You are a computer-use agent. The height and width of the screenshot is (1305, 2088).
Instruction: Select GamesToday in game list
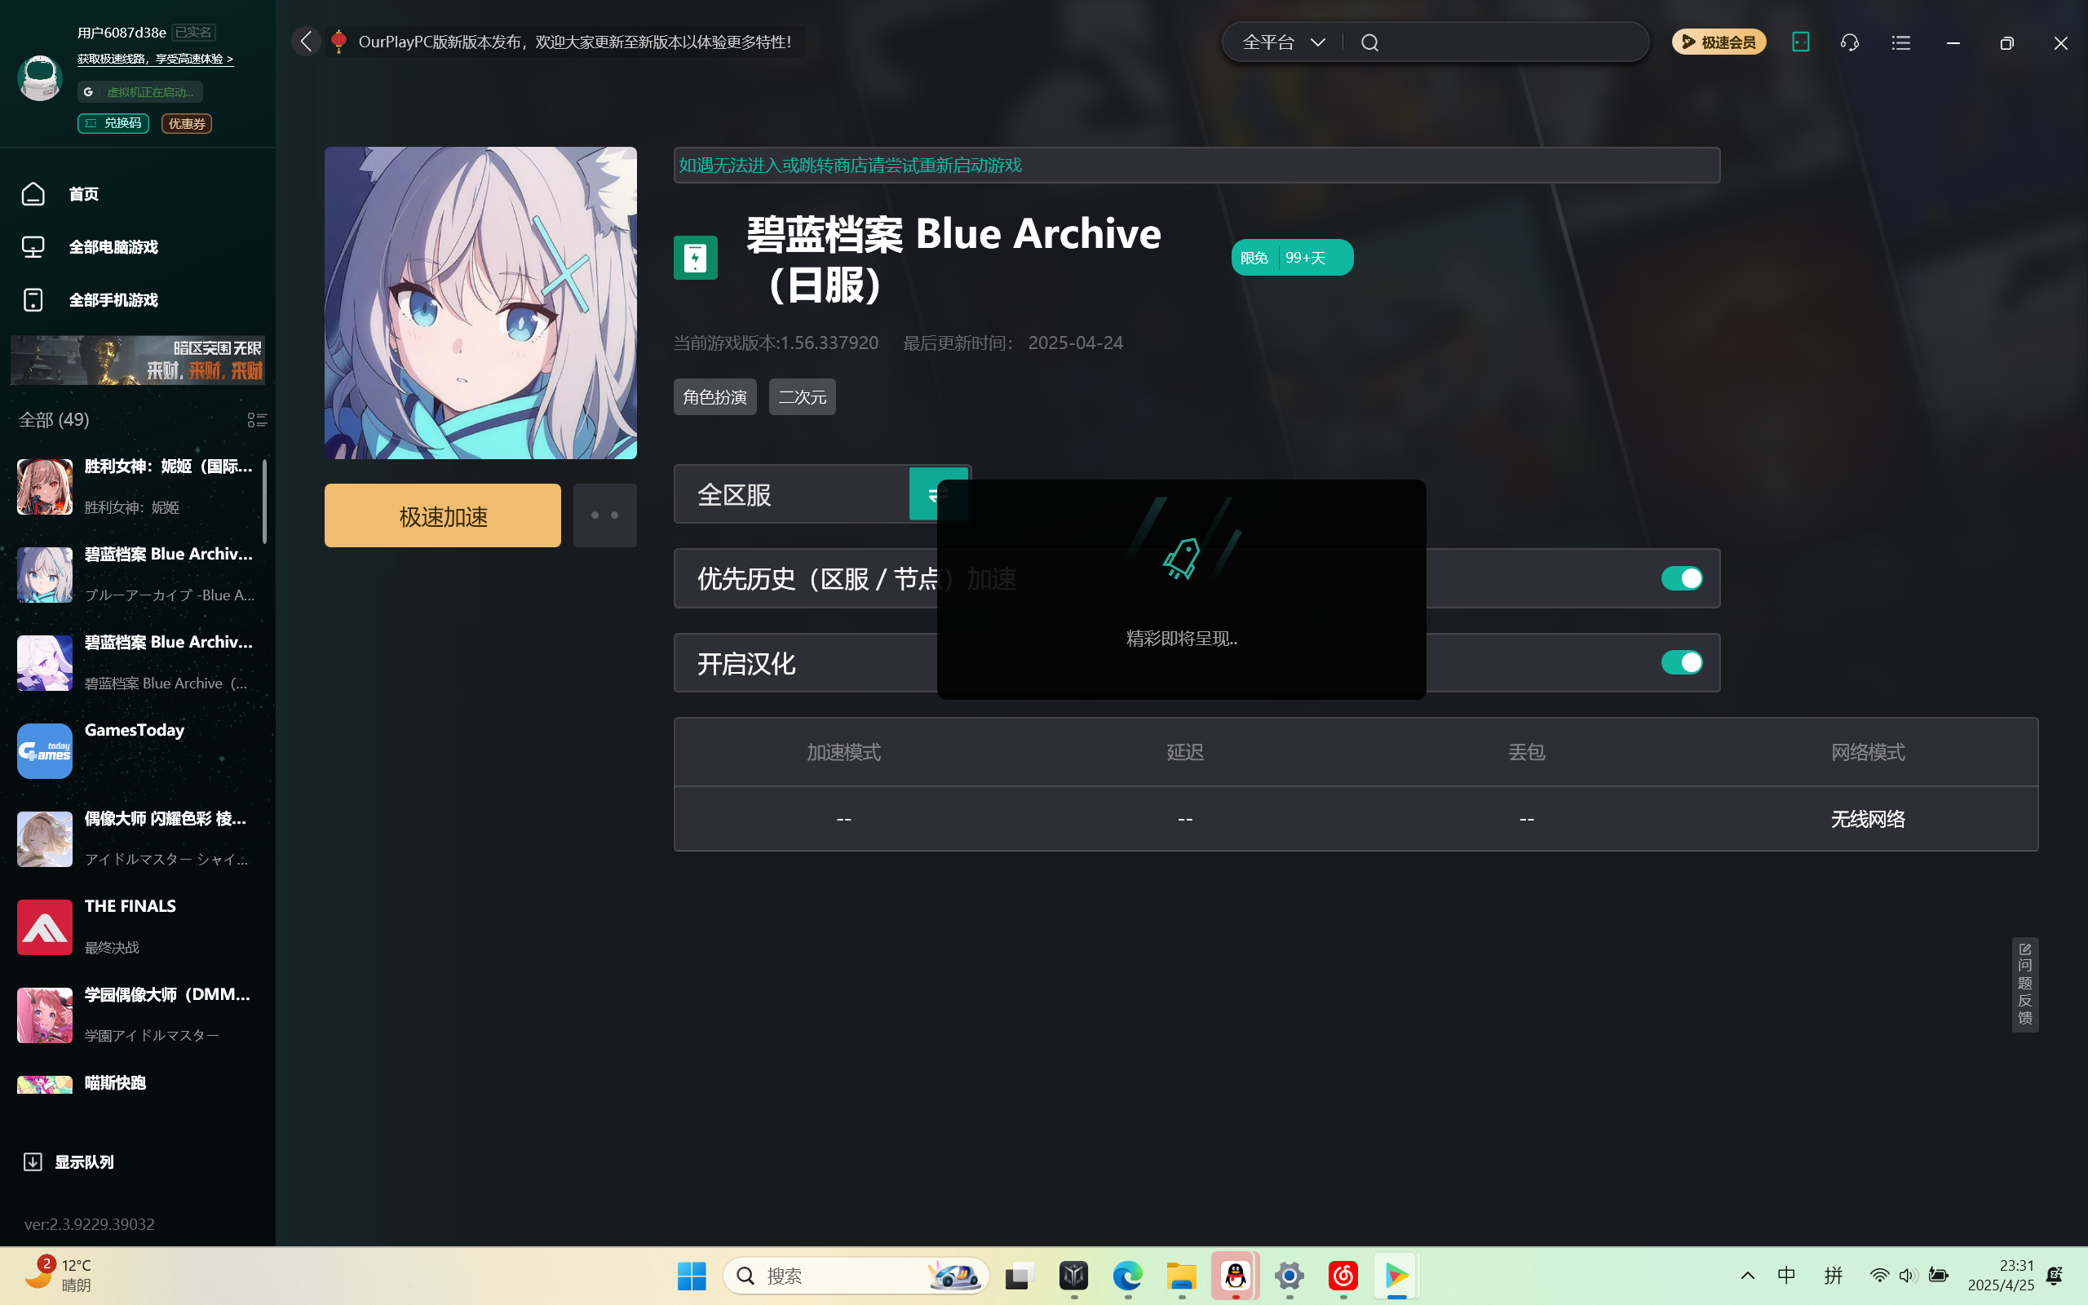point(136,750)
